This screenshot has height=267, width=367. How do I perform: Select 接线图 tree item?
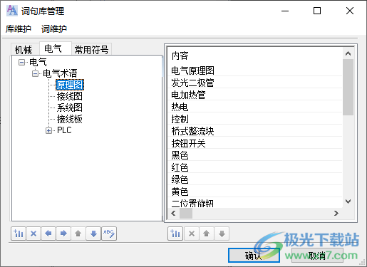[70, 96]
